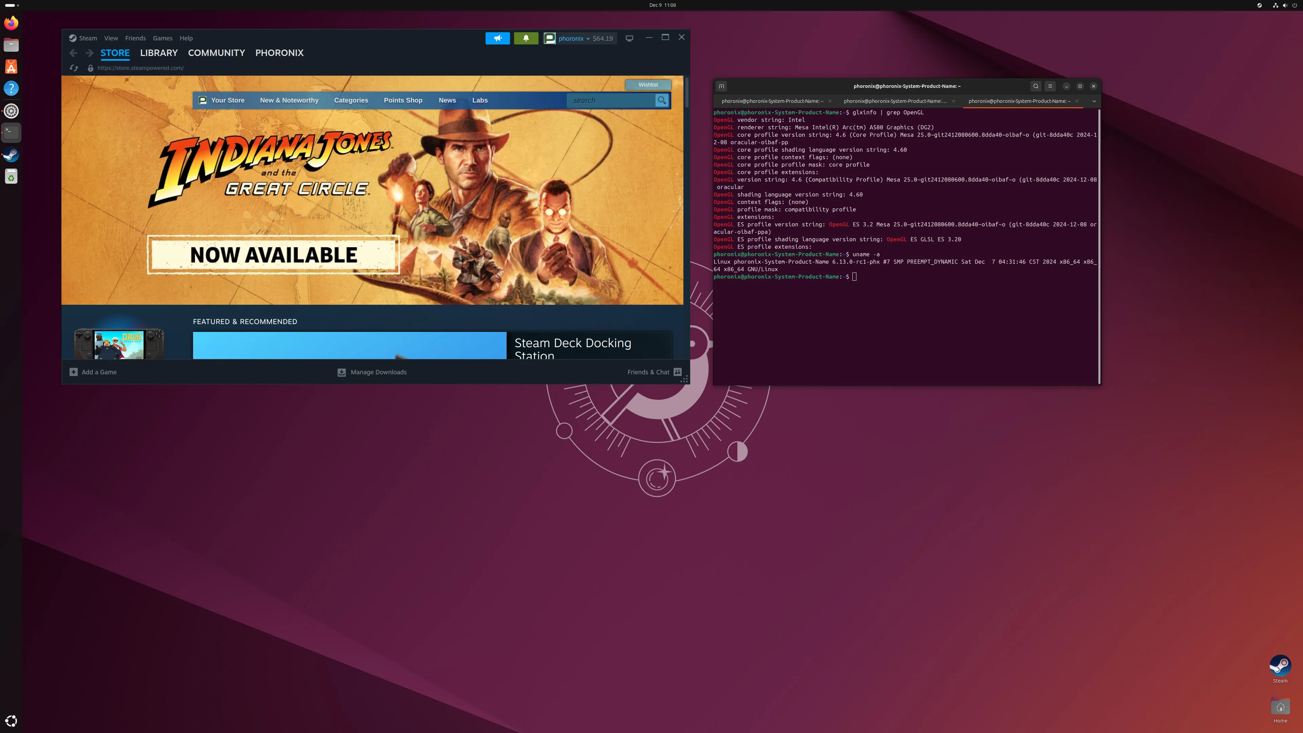Close the active third terminal tab
1303x733 pixels.
click(1077, 101)
